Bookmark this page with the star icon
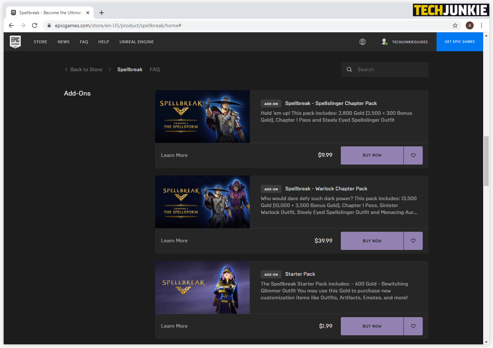The height and width of the screenshot is (348, 493). (455, 25)
